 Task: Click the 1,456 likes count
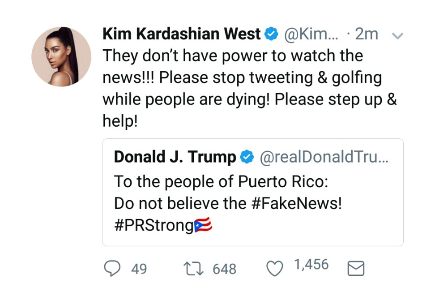point(311,265)
